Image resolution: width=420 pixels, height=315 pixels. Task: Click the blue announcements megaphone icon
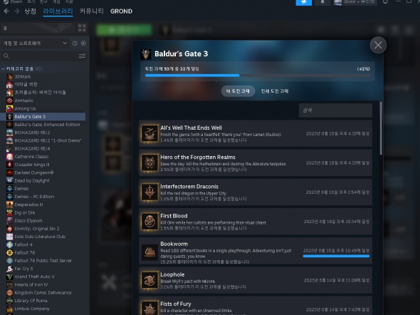coord(304,2)
